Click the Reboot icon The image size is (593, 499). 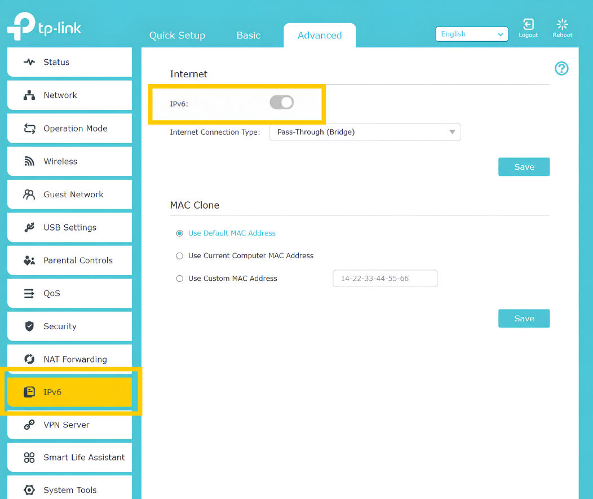pyautogui.click(x=563, y=24)
